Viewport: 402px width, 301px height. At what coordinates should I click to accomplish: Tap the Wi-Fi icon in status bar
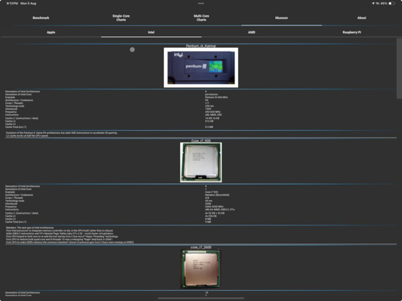pos(377,4)
